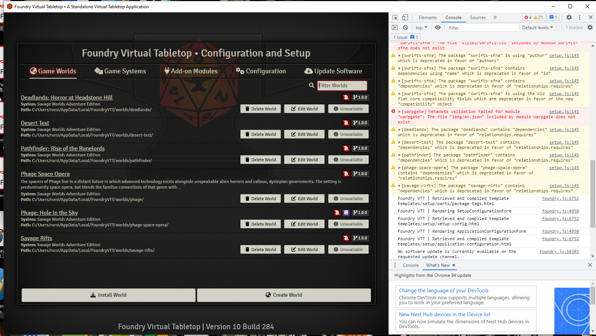Expand the warpgate error message
Screen dimensions: 596x336
[399, 112]
